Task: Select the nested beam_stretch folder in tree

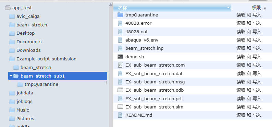Action: 36,67
